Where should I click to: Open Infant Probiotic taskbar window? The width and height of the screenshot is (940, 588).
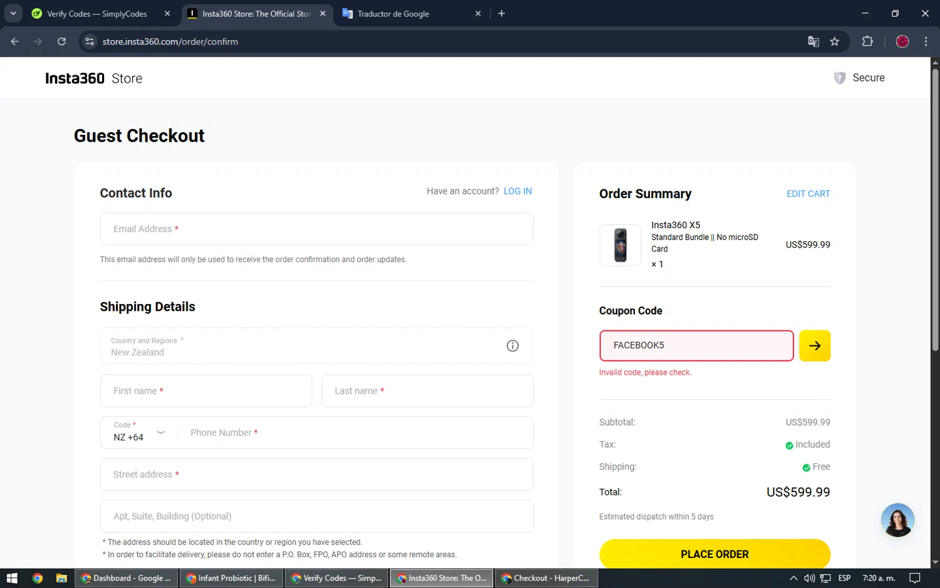[x=231, y=578]
